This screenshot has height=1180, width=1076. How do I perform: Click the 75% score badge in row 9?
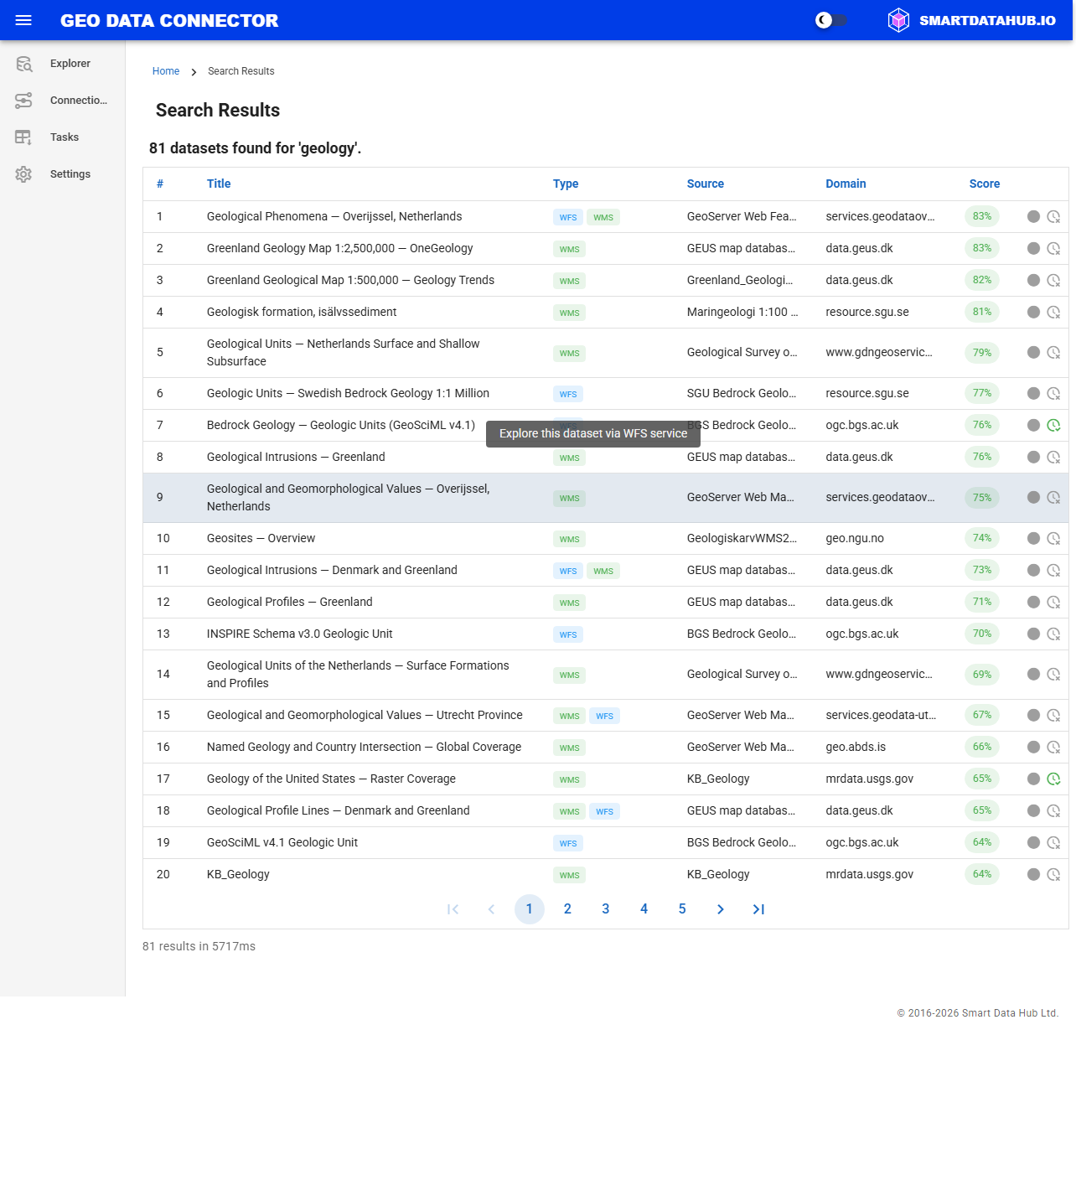click(982, 498)
